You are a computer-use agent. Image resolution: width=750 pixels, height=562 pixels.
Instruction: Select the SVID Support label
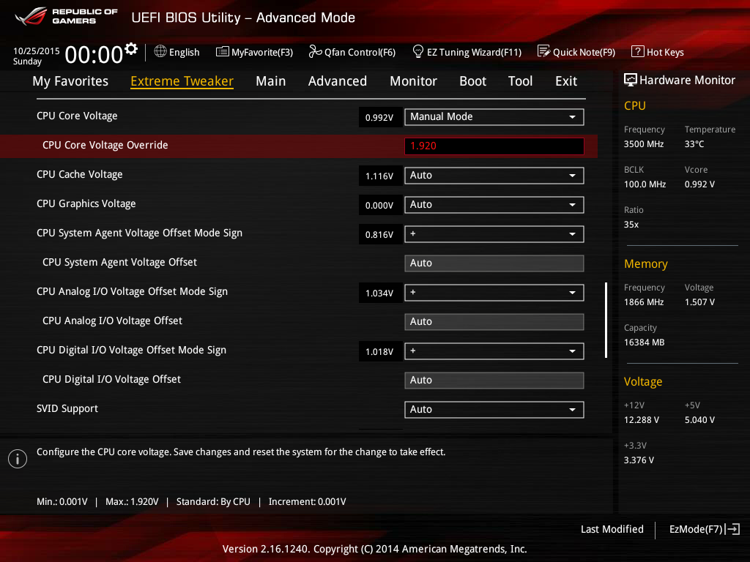click(67, 408)
